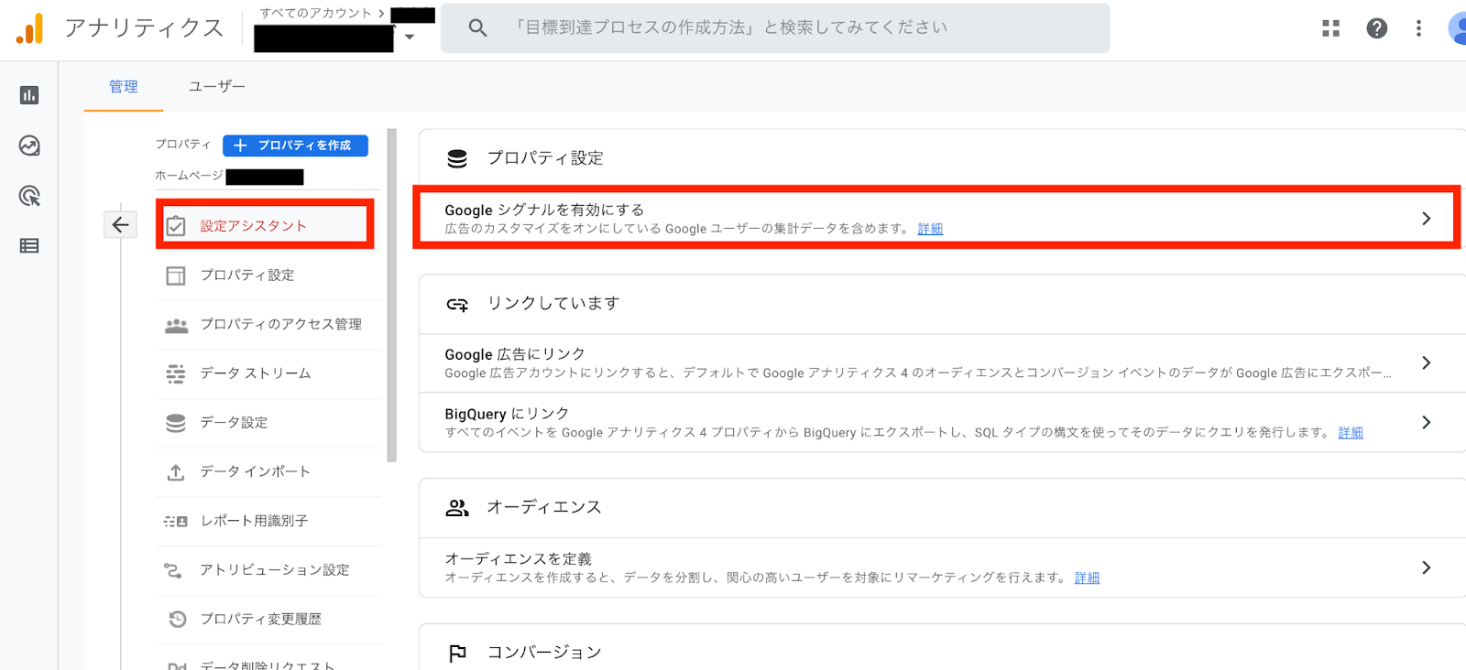The image size is (1466, 670).
Task: Open the Google apps grid icon
Action: (x=1330, y=28)
